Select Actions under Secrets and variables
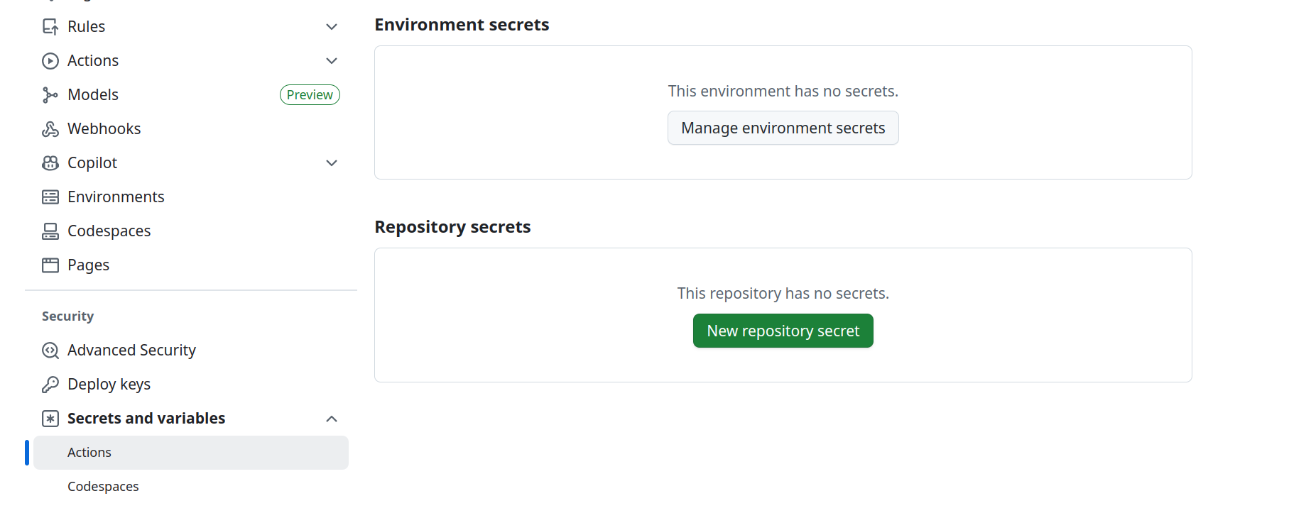Screen dimensions: 1311x513 pyautogui.click(x=89, y=453)
